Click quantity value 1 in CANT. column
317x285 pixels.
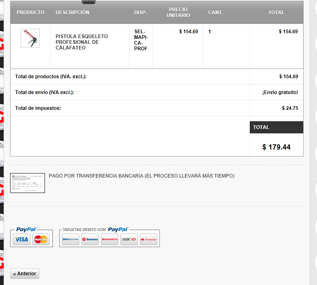pyautogui.click(x=209, y=32)
